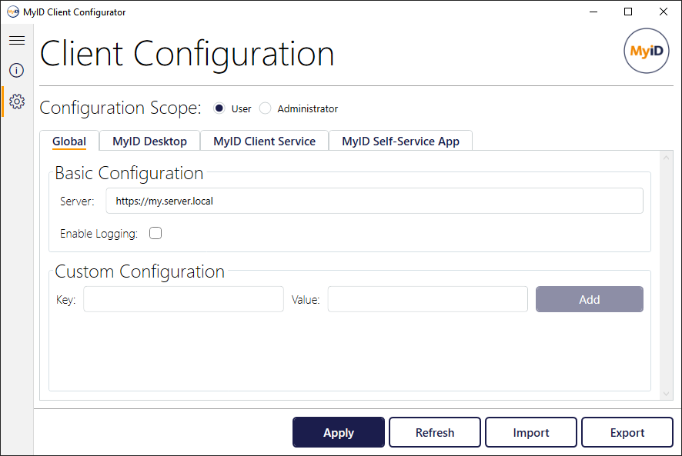
Task: Select the MyID Self-Service App tab
Action: click(x=400, y=141)
